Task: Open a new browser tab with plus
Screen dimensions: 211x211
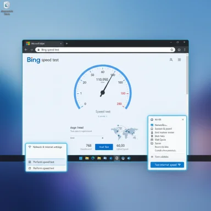Action: pyautogui.click(x=66, y=43)
